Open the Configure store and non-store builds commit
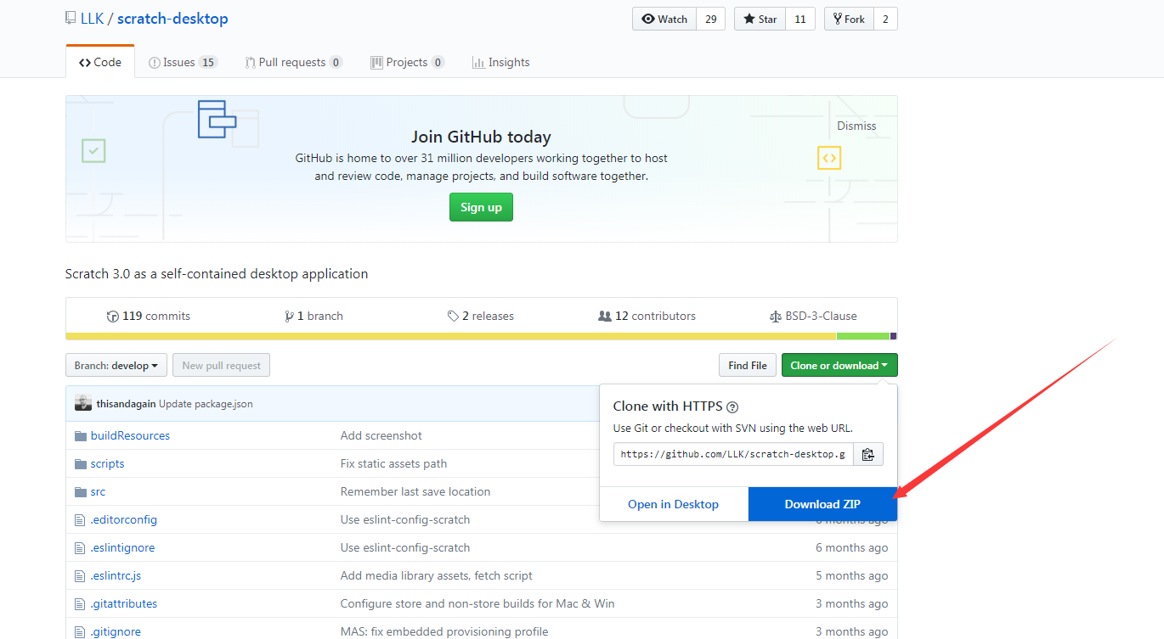 477,603
